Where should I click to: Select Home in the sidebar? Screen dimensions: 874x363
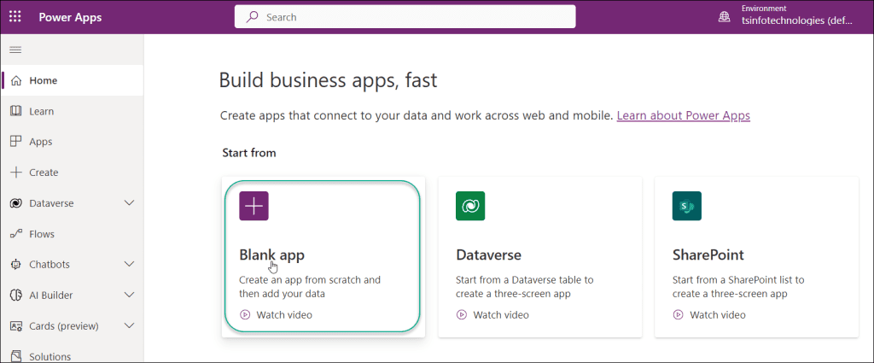72,80
